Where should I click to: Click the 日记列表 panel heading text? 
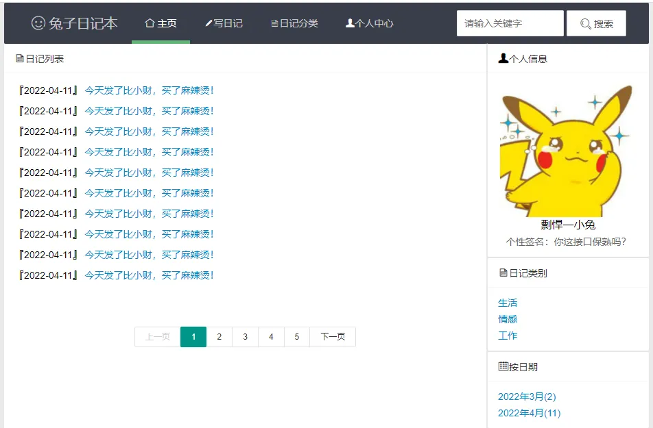point(45,59)
